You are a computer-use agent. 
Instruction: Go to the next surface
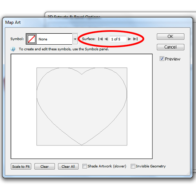pos(129,39)
